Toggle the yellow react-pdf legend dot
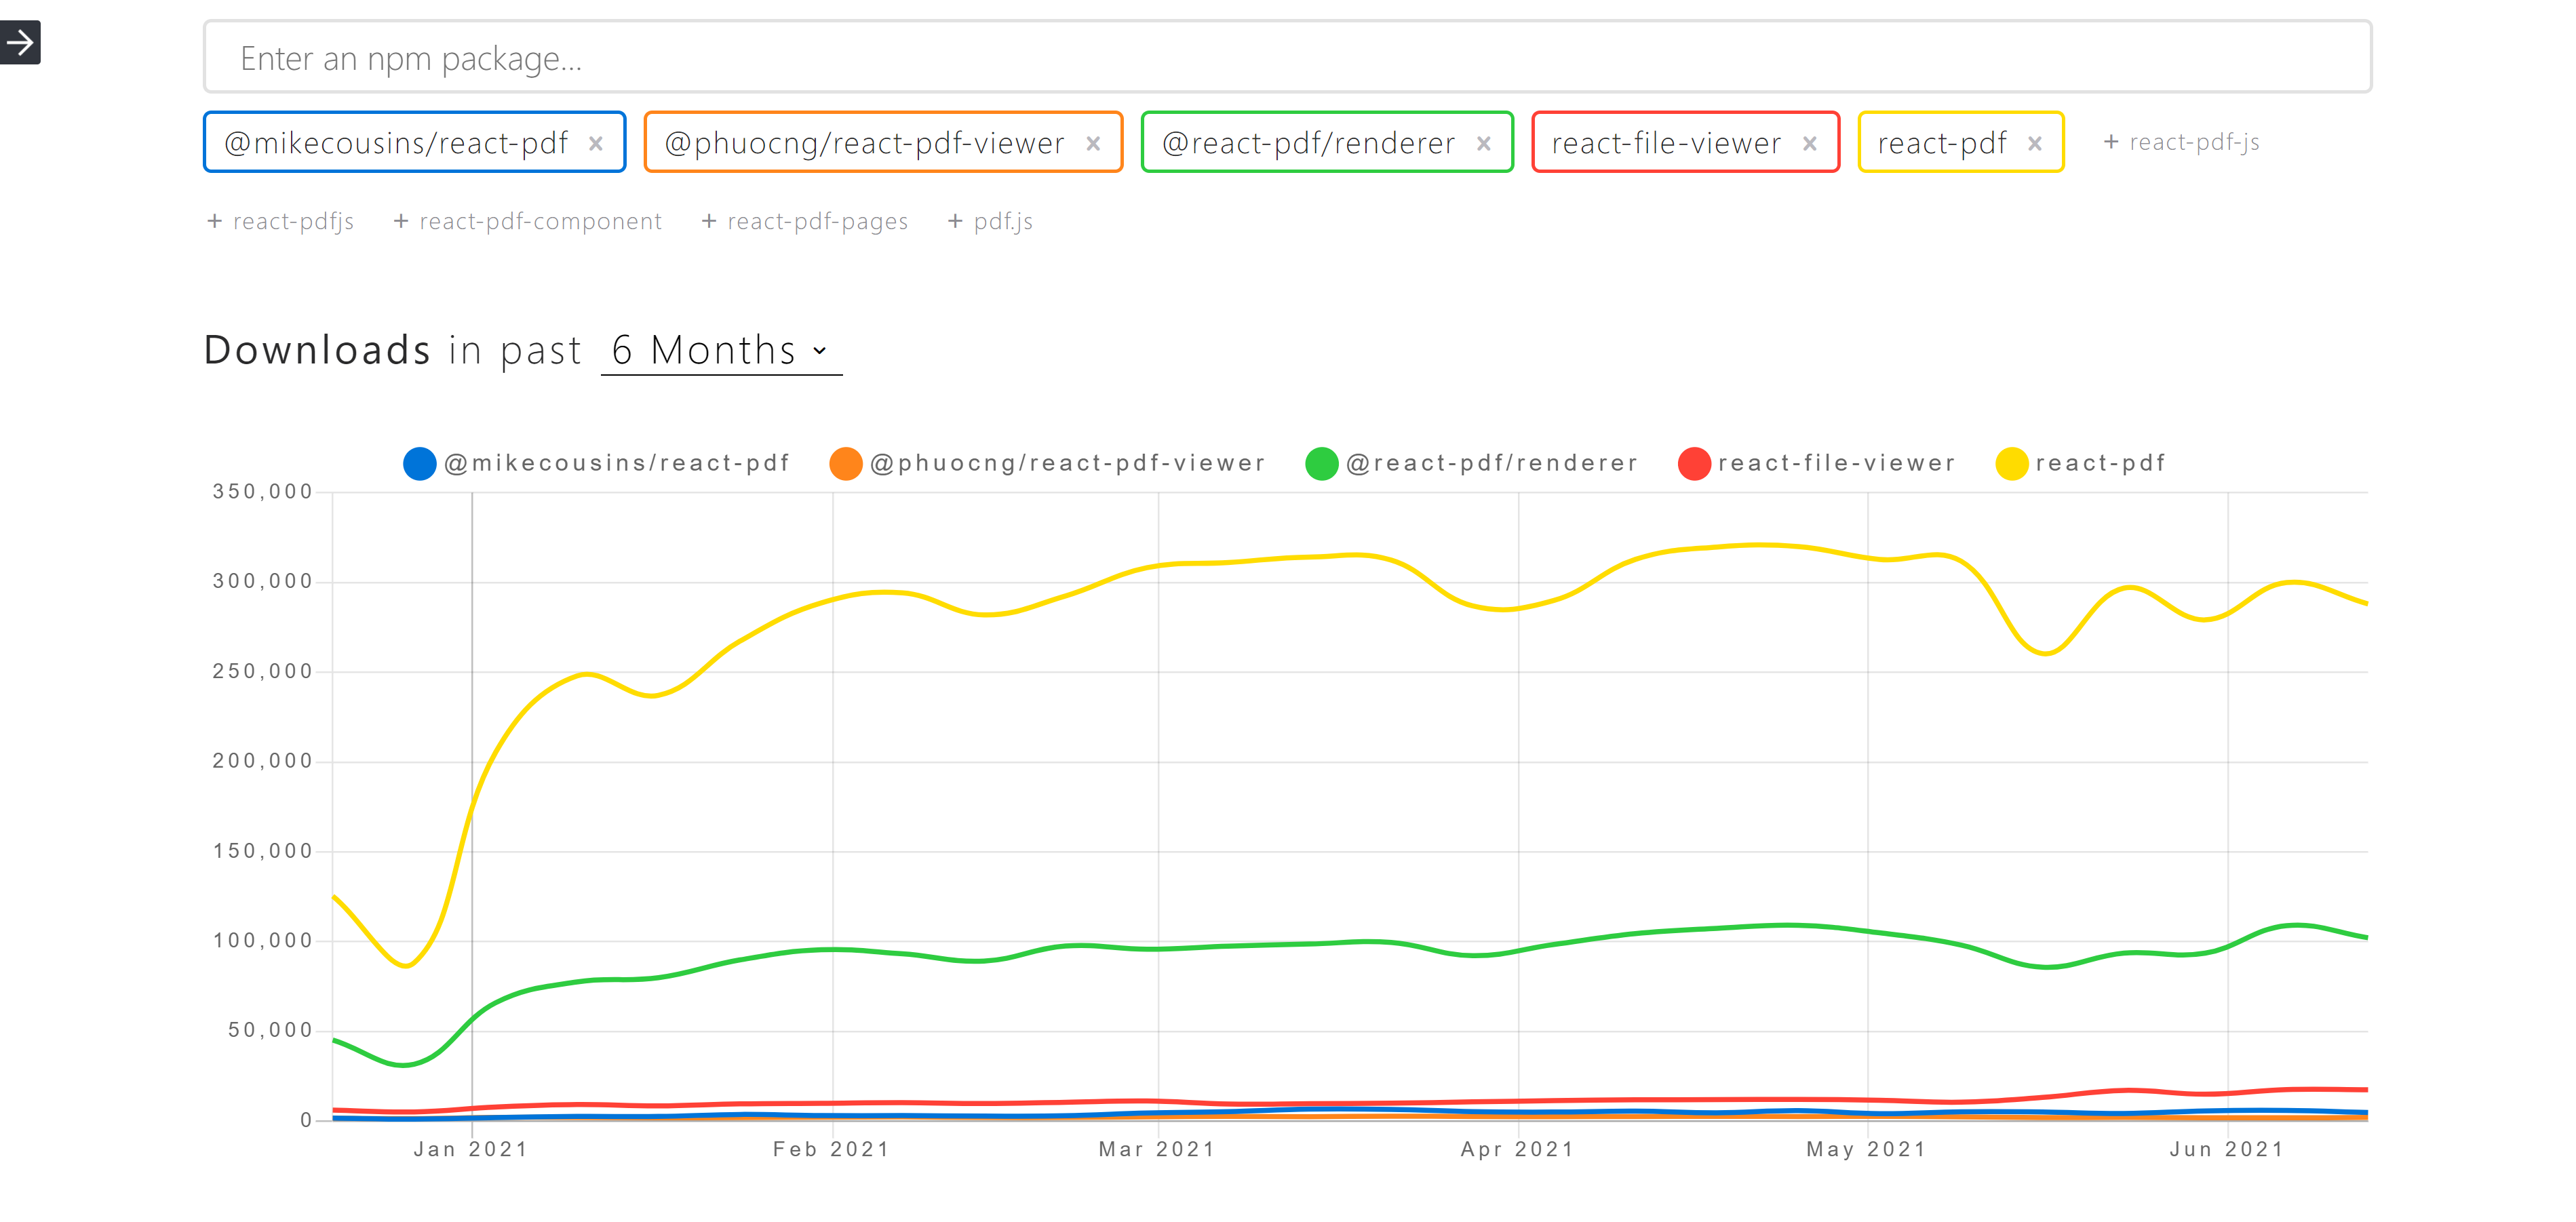 (x=2012, y=463)
